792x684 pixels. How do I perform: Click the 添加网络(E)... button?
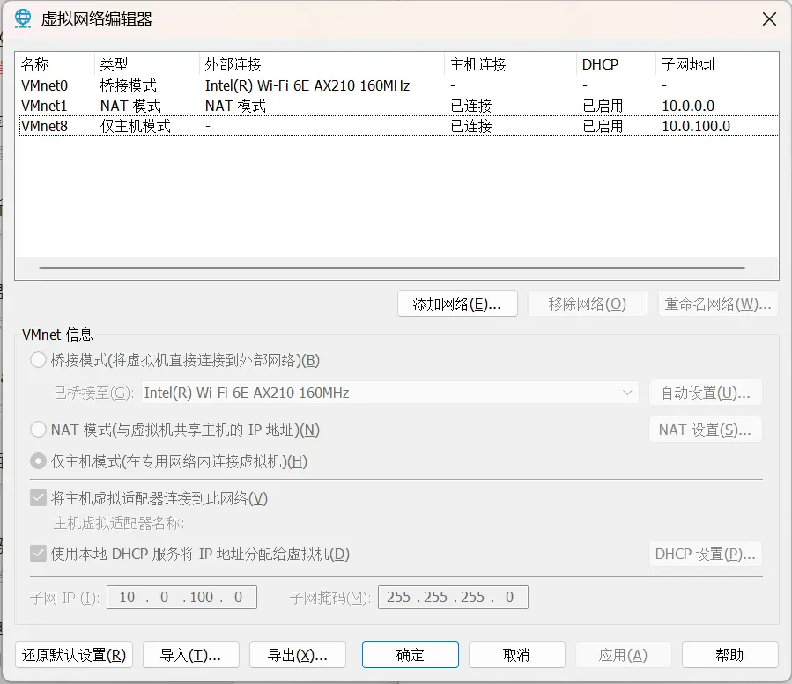(x=457, y=304)
